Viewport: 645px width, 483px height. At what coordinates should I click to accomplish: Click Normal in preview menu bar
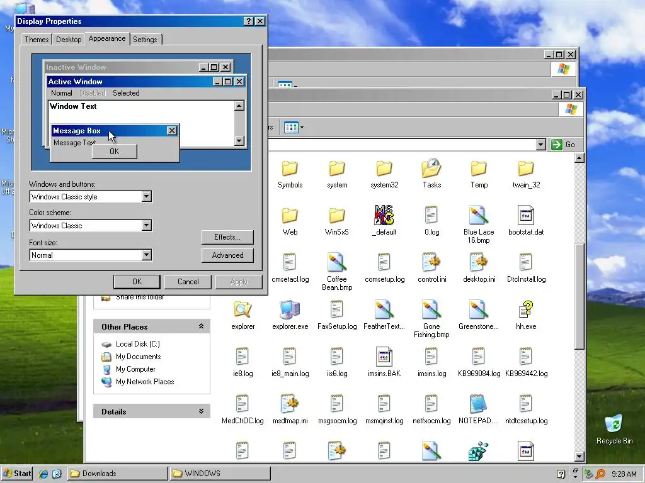coord(62,93)
